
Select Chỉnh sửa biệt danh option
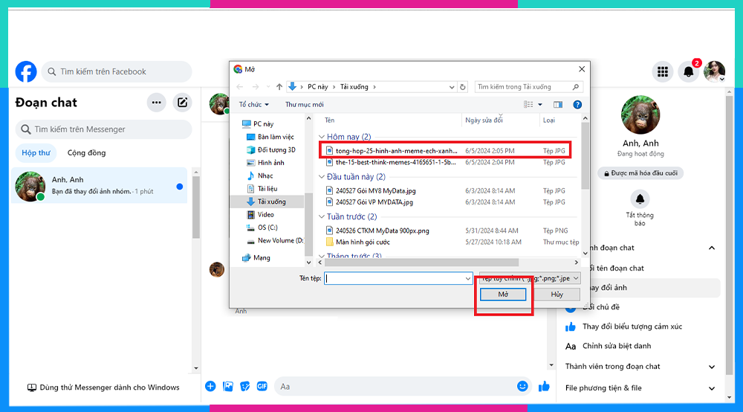(x=617, y=346)
